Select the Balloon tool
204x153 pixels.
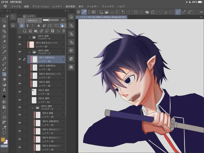(4, 133)
